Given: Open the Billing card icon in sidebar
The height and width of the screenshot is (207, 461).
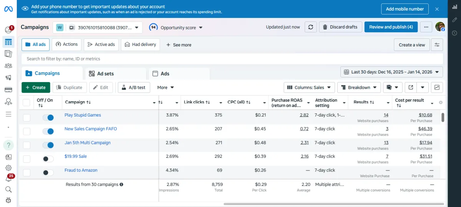Looking at the screenshot, I should click(8, 90).
